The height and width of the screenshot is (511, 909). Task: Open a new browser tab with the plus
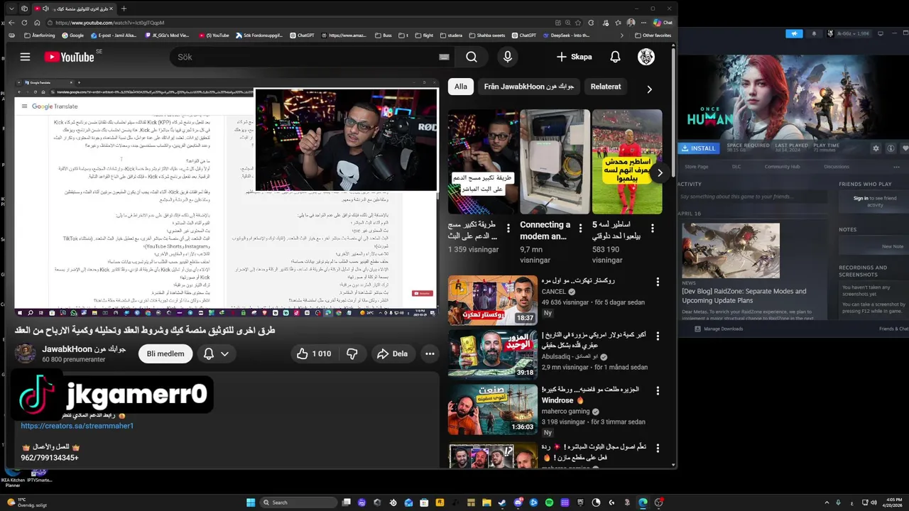(x=124, y=9)
